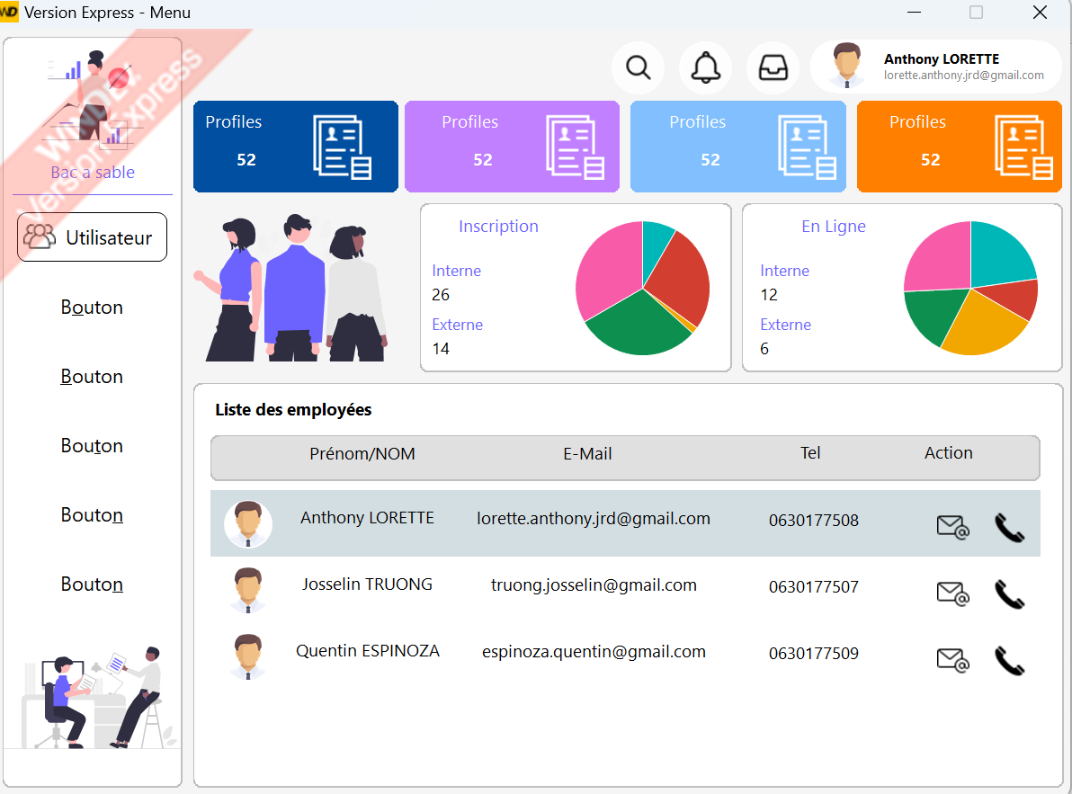This screenshot has height=794, width=1072.
Task: Click Inscription Externe value 14
Action: 441,349
